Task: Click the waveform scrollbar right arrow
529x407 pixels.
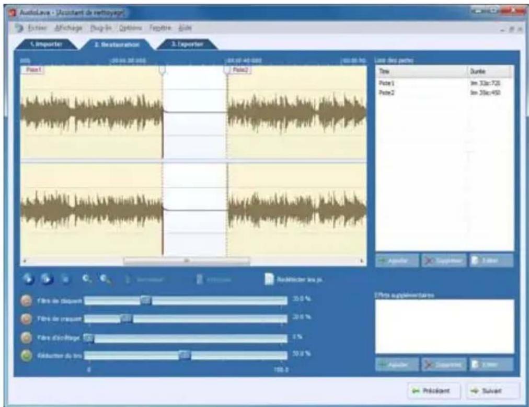Action: (362, 261)
